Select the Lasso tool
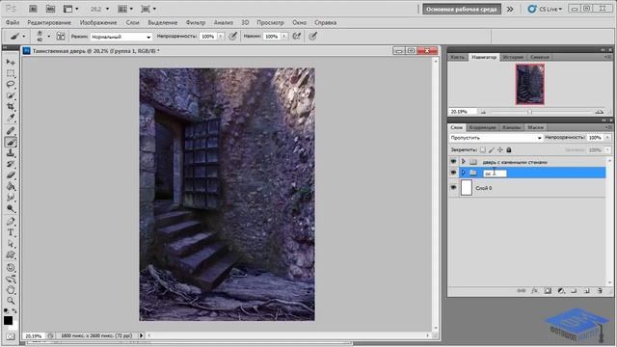Image resolution: width=617 pixels, height=347 pixels. coord(11,85)
